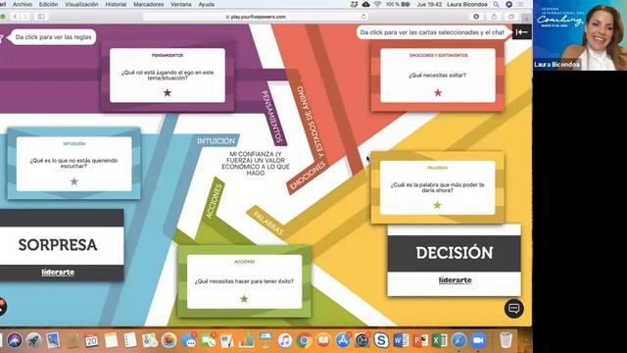Open Safari downloads icon
Screen dimensions: 627x353
point(476,17)
